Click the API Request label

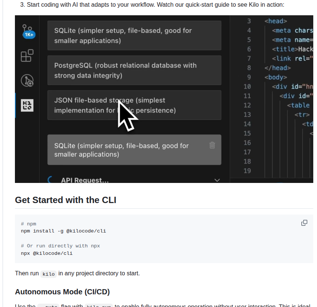tap(85, 180)
